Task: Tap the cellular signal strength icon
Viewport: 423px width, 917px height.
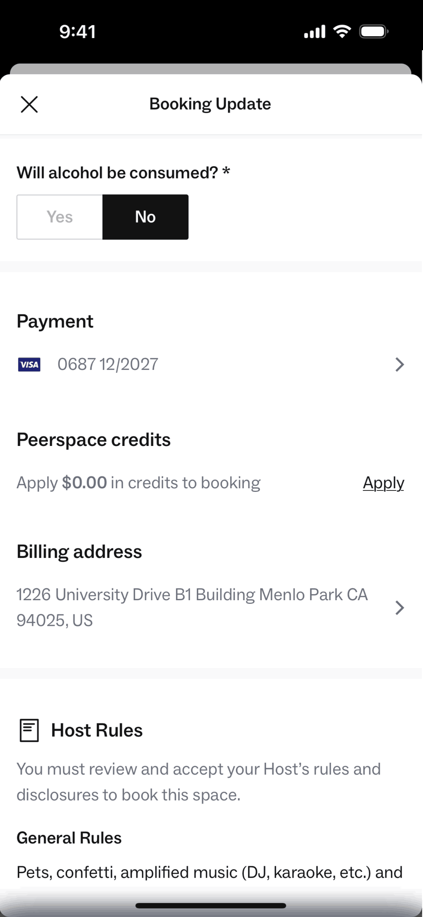Action: (314, 32)
